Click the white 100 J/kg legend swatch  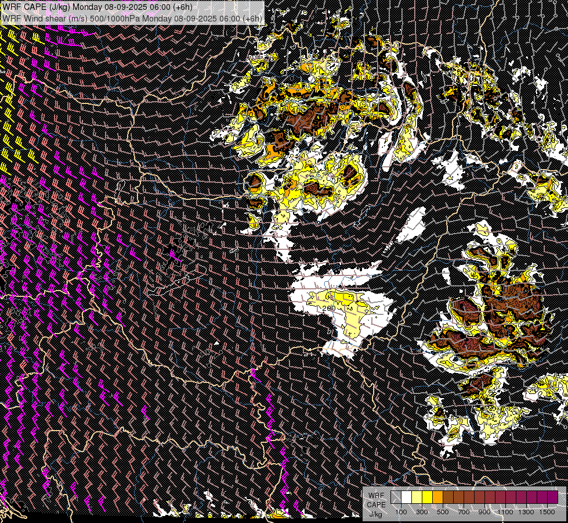(407, 497)
